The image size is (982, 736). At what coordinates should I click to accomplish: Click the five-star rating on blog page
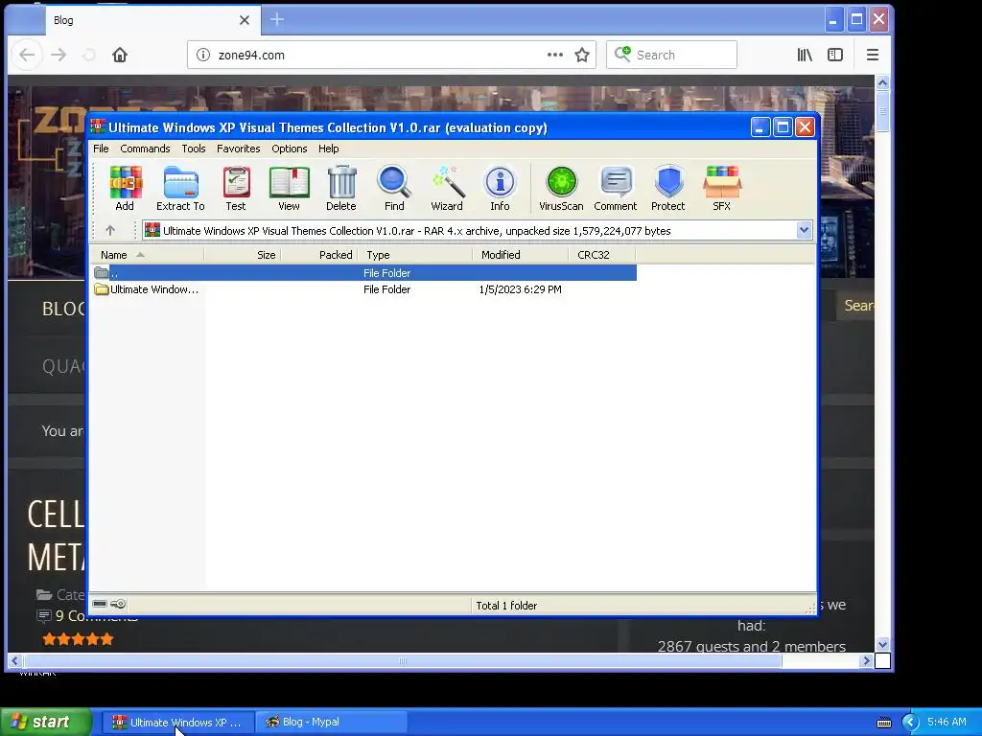click(x=78, y=639)
